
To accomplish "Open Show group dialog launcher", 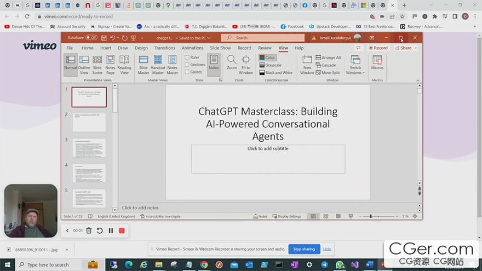I will click(220, 80).
